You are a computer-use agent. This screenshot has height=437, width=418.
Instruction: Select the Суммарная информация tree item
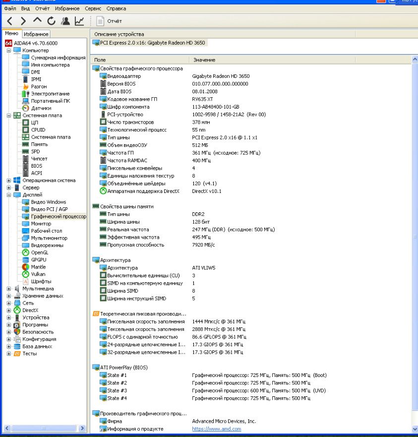(x=58, y=58)
